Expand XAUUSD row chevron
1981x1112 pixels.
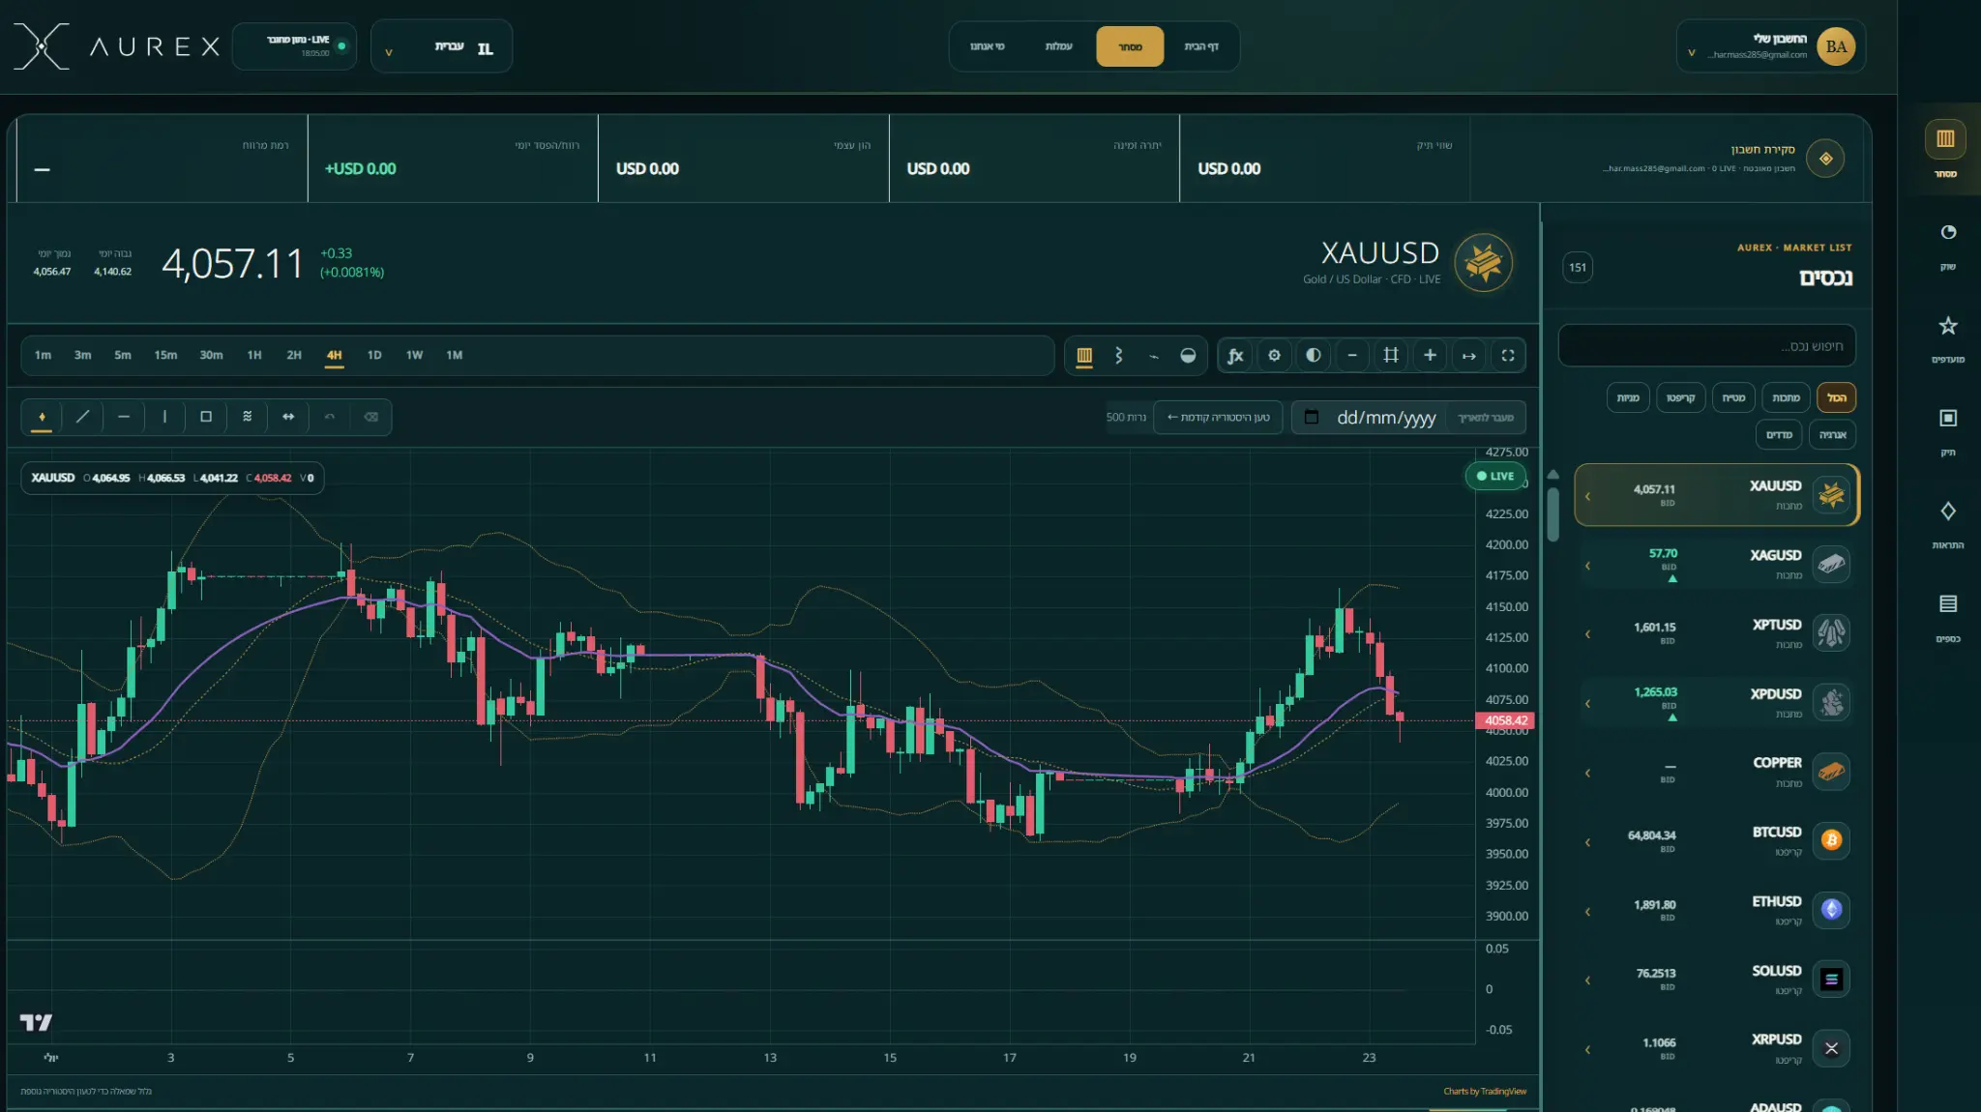pyautogui.click(x=1587, y=497)
